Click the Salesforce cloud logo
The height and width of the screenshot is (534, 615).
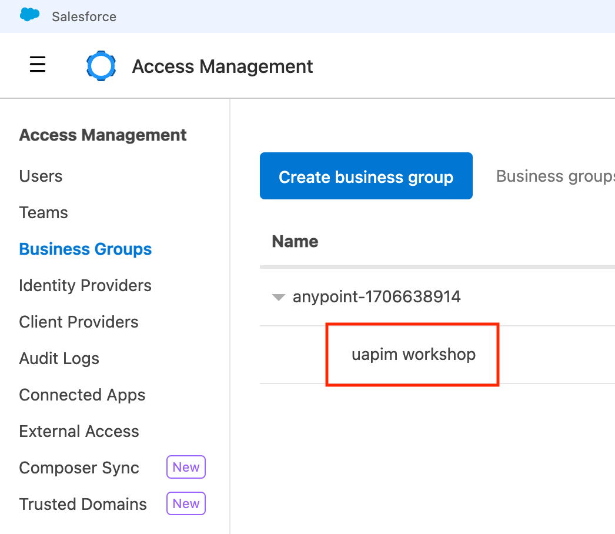pyautogui.click(x=30, y=15)
